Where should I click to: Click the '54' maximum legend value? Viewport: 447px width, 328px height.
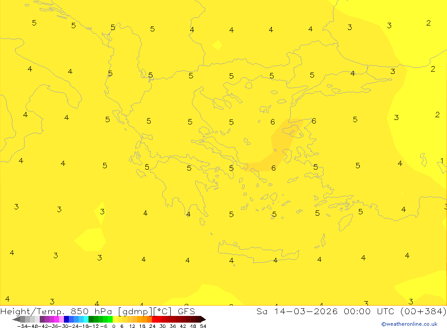[203, 326]
